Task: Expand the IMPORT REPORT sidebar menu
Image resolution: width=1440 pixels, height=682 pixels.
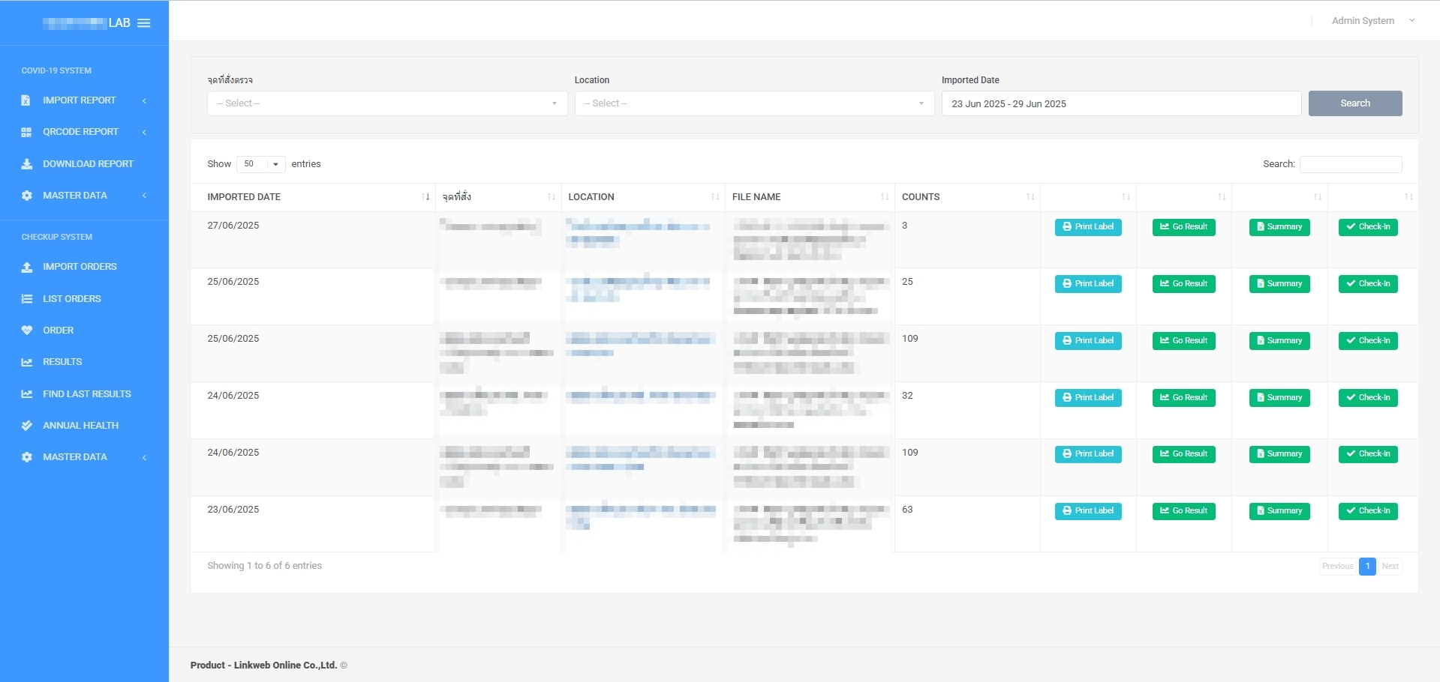Action: pyautogui.click(x=78, y=100)
